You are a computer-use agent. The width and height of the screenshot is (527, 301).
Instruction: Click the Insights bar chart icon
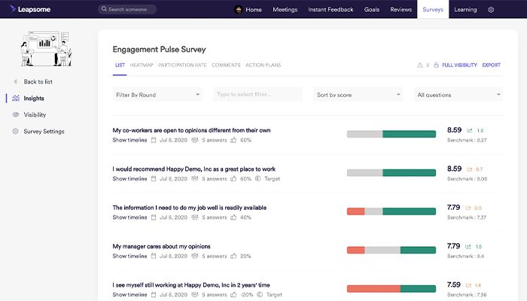pyautogui.click(x=16, y=99)
